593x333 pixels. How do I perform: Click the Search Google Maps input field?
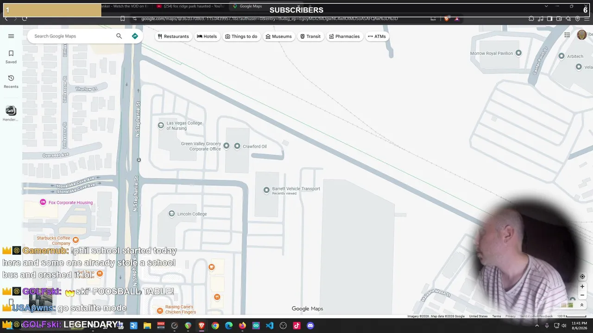click(72, 36)
